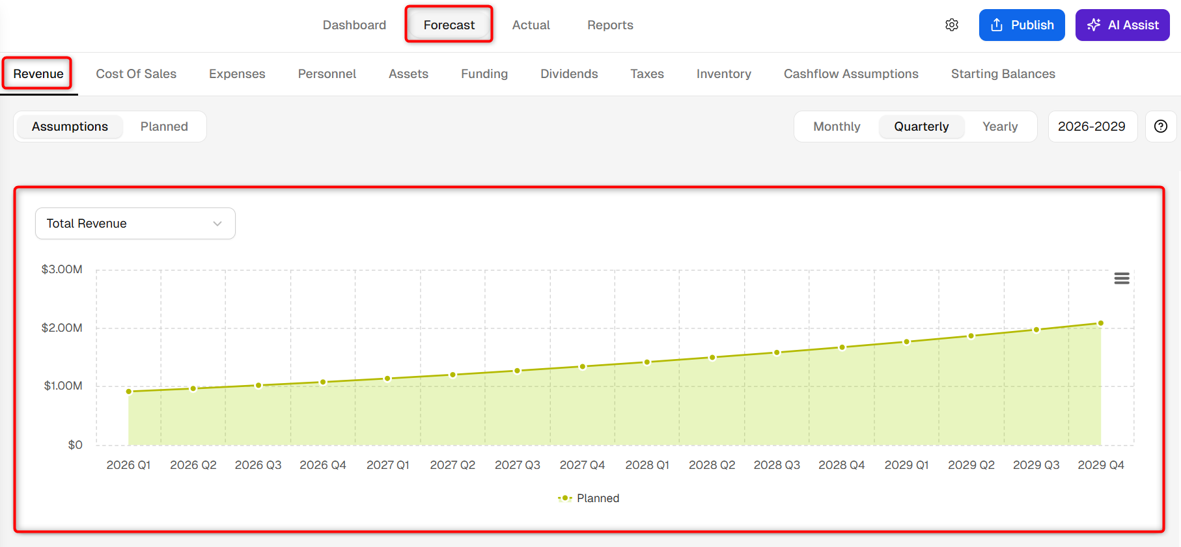Click the $0 axis label
Viewport: 1181px width, 547px height.
coord(76,445)
